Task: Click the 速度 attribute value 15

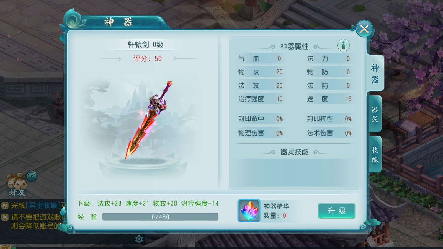Action: pyautogui.click(x=348, y=99)
